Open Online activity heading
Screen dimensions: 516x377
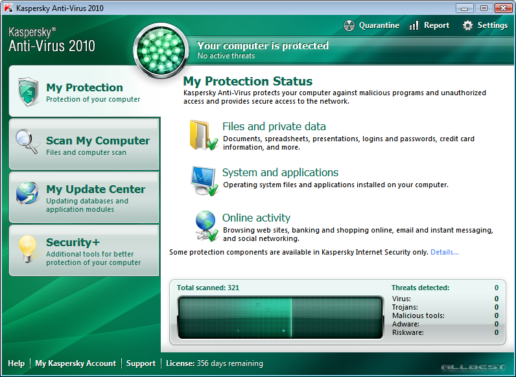[256, 218]
